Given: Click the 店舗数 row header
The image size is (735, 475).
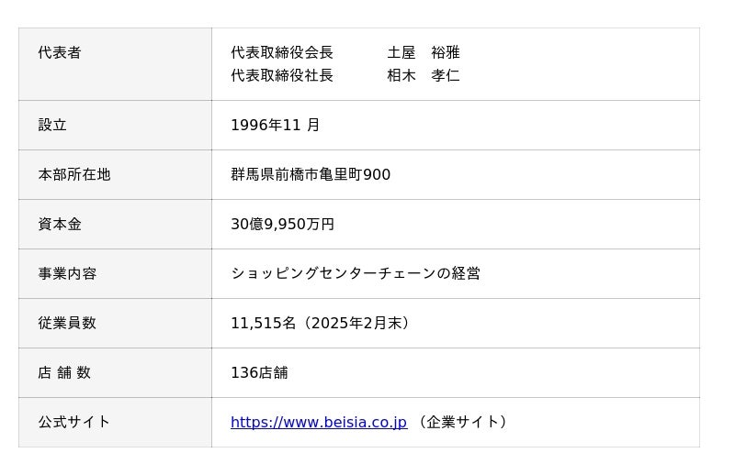Looking at the screenshot, I should [x=64, y=373].
